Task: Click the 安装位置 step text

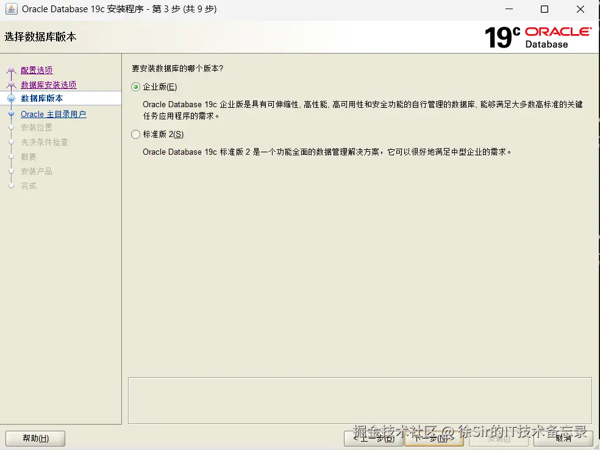Action: click(37, 127)
